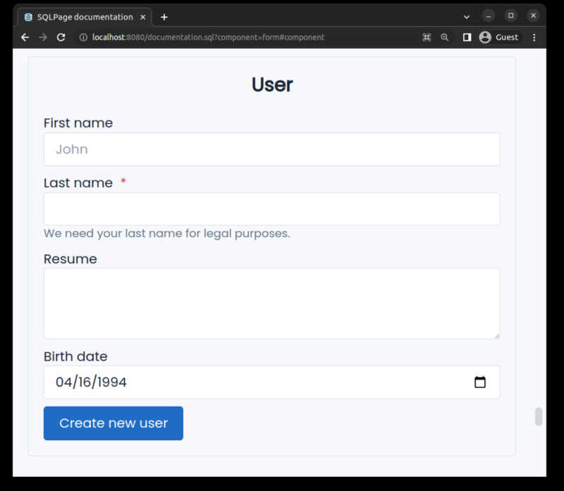Screen dimensions: 564x491
Task: Select the SQLPage documentation tab
Action: [85, 17]
